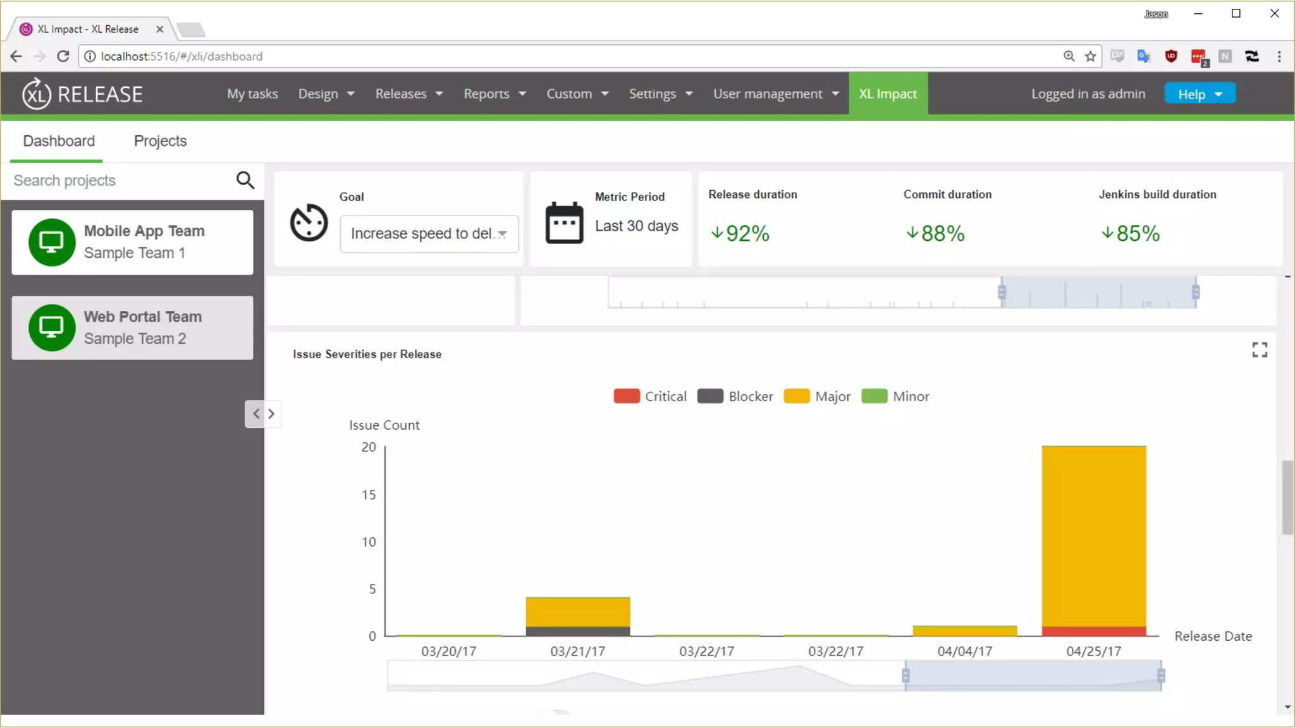Click Mobile App Team monitor icon
The image size is (1295, 728).
(x=52, y=242)
